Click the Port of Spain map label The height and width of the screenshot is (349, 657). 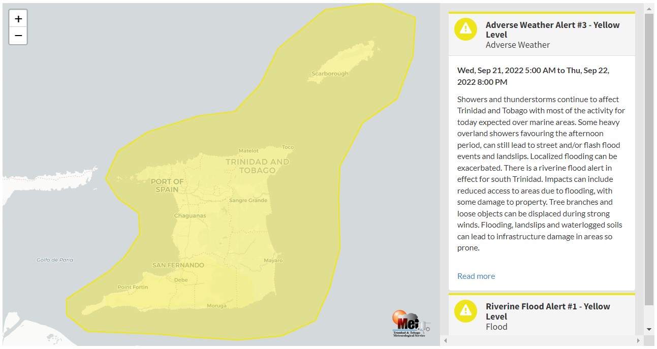click(167, 185)
